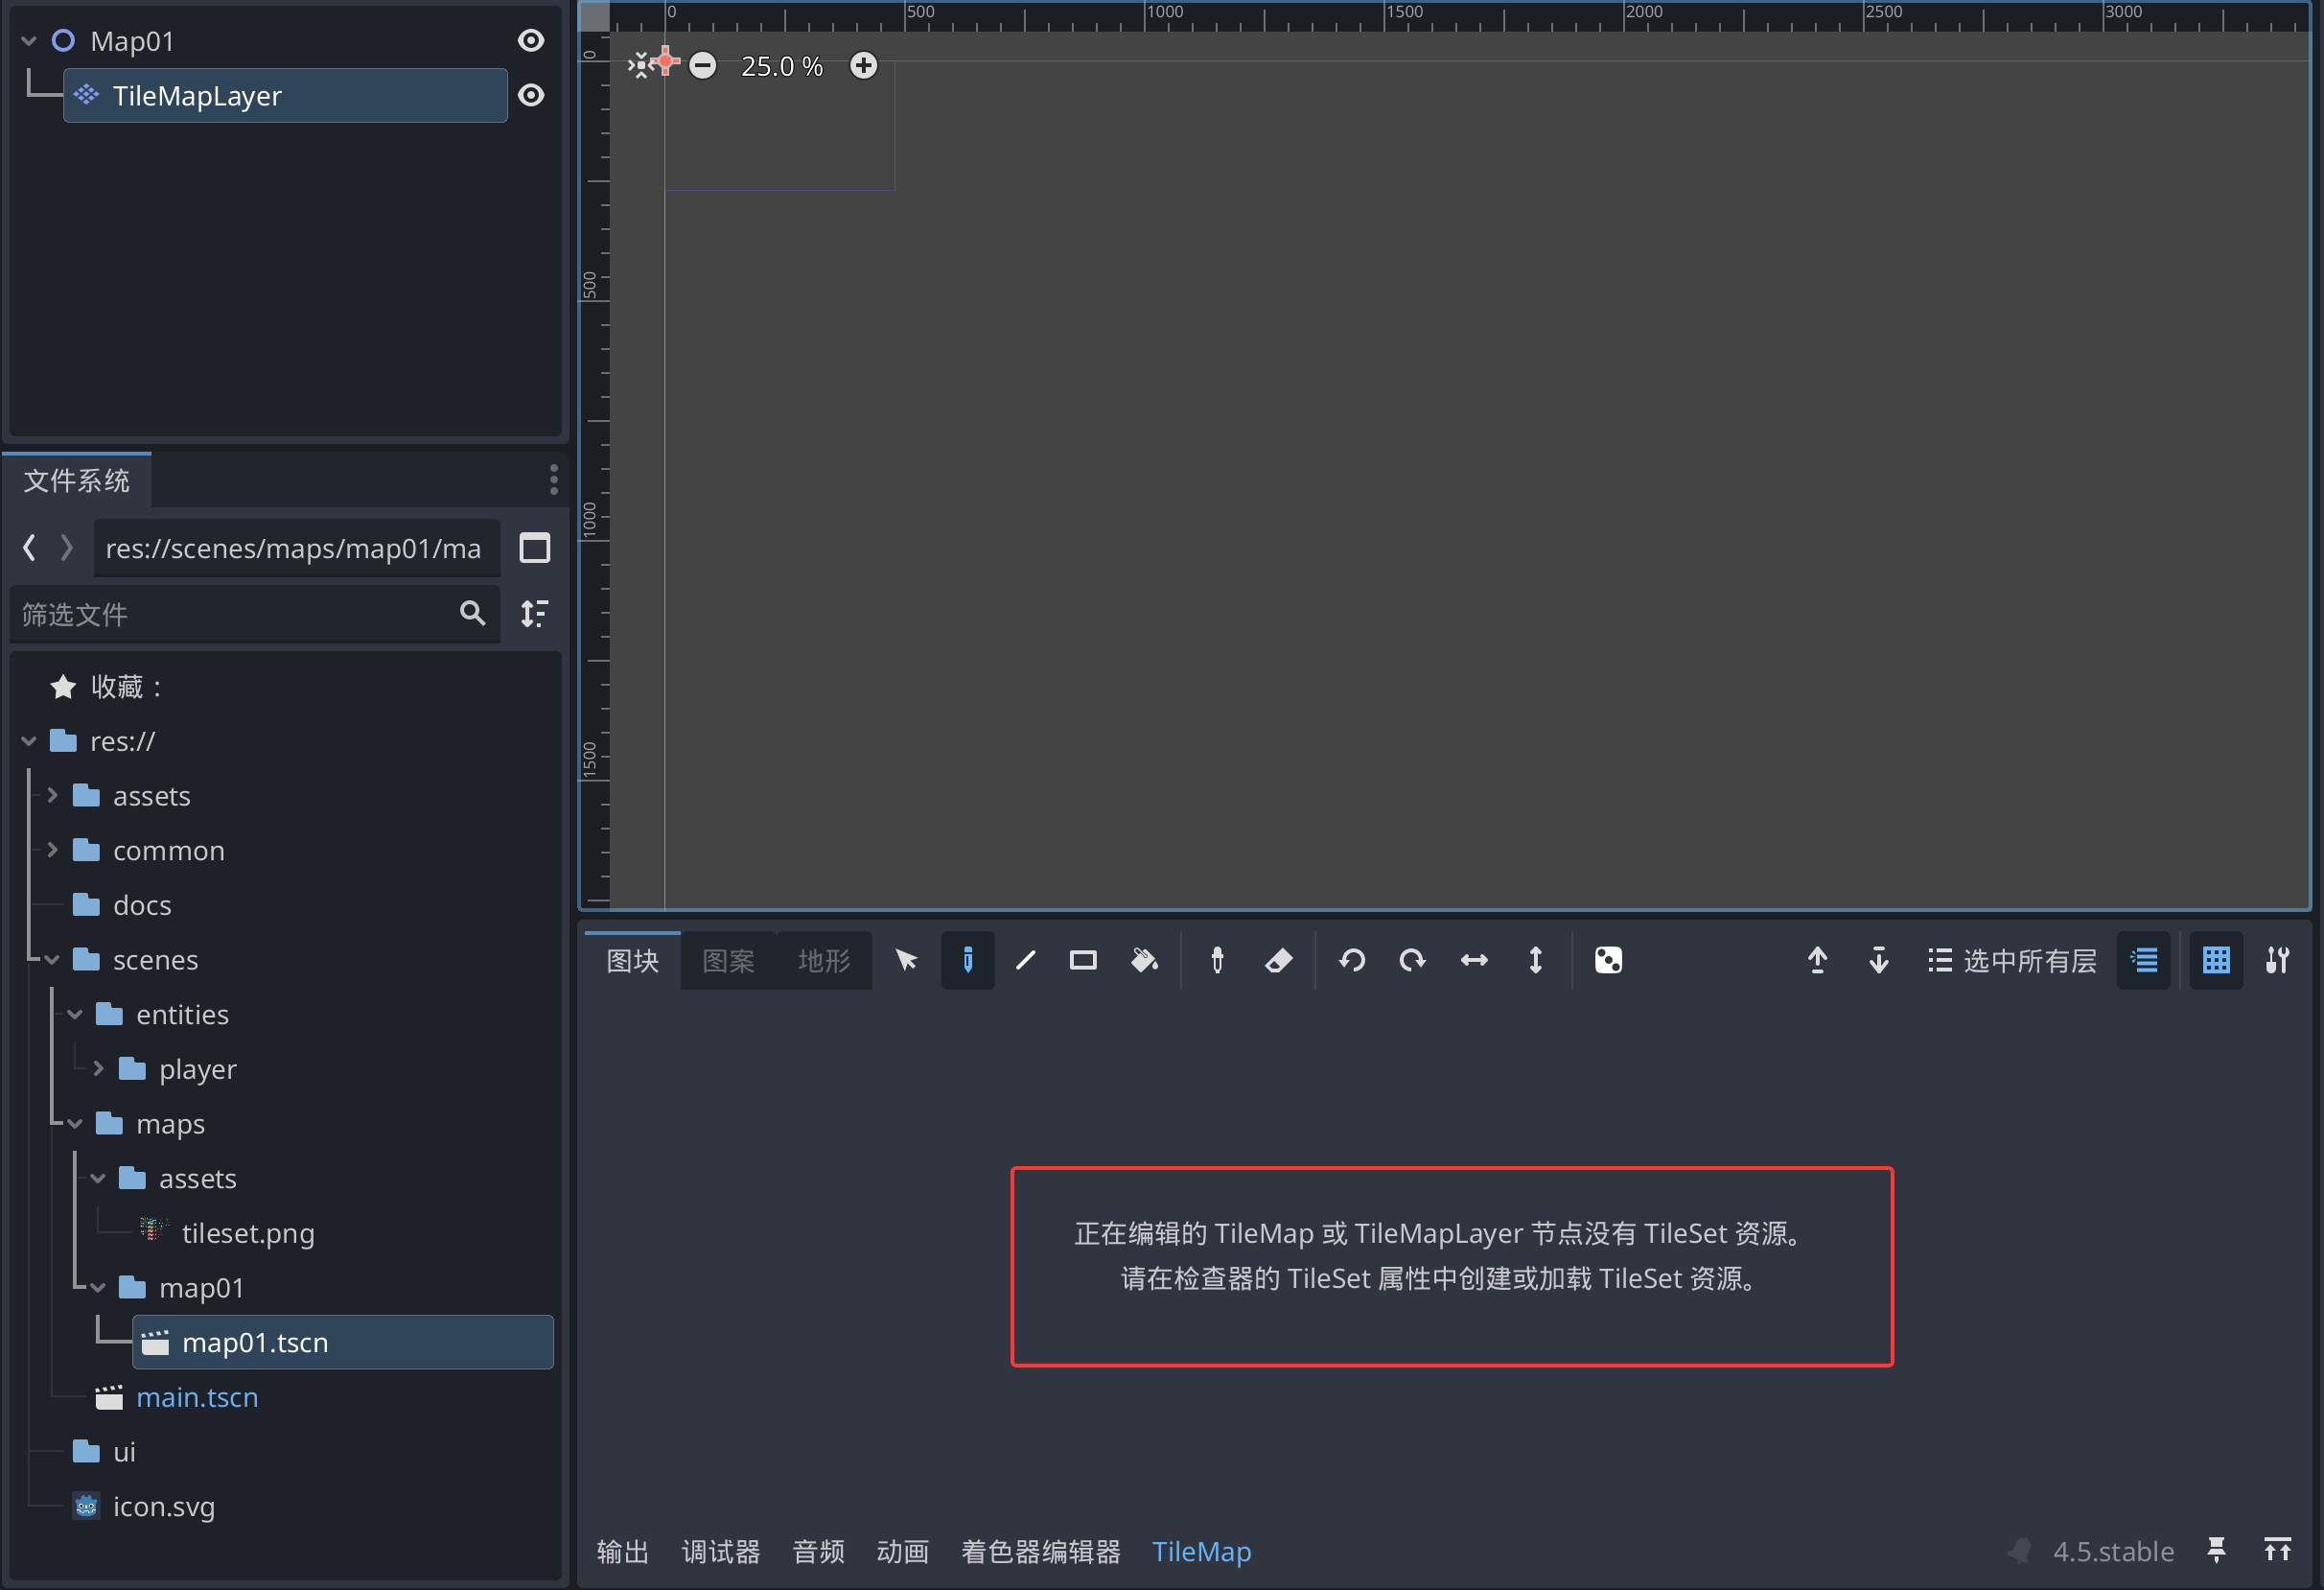
Task: Open the main.tscn scene file
Action: (197, 1396)
